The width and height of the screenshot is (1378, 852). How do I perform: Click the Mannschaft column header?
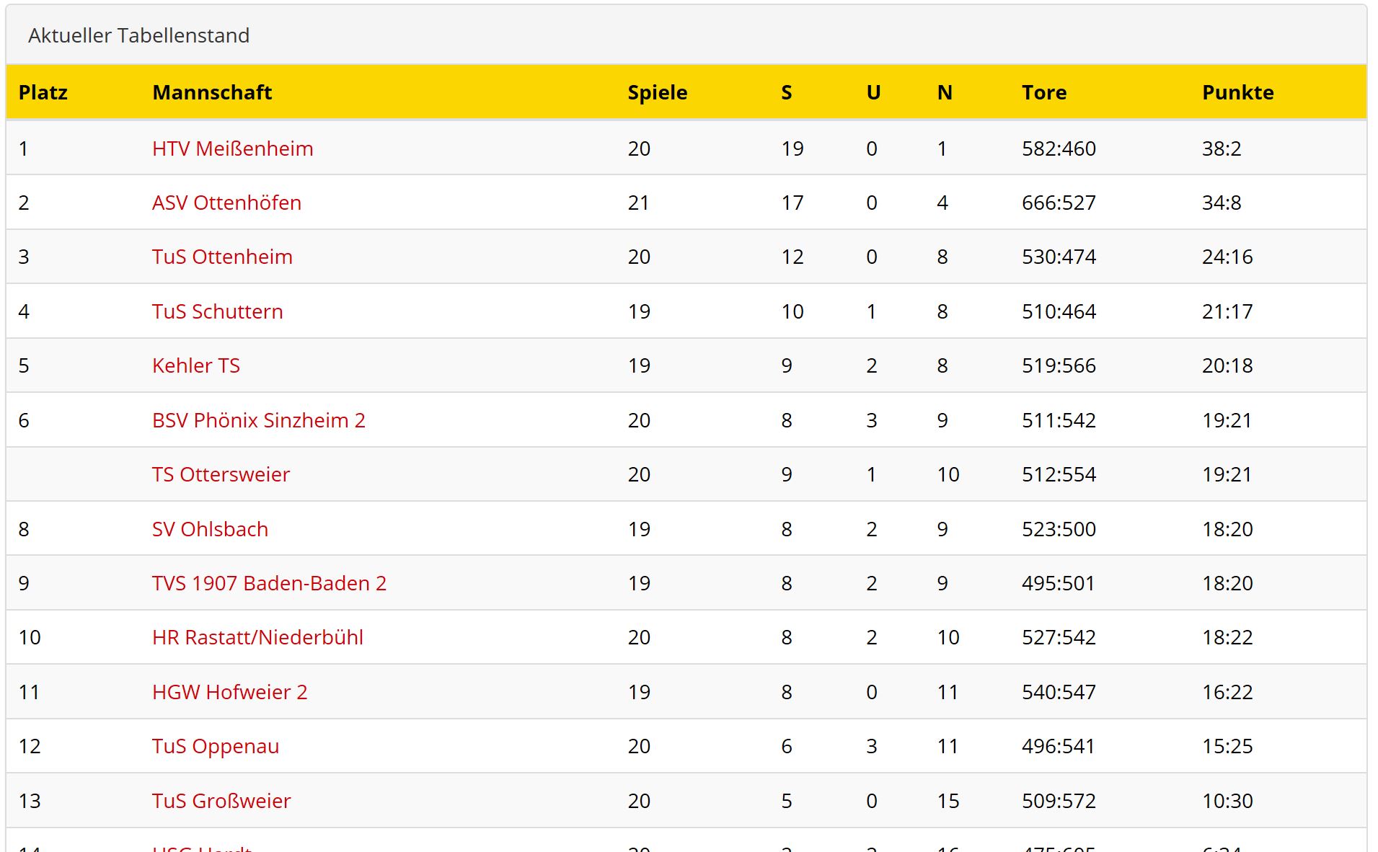212,92
